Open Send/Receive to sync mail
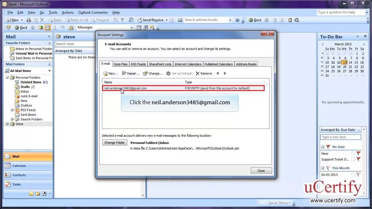Image resolution: width=372 pixels, height=209 pixels. pyautogui.click(x=151, y=20)
